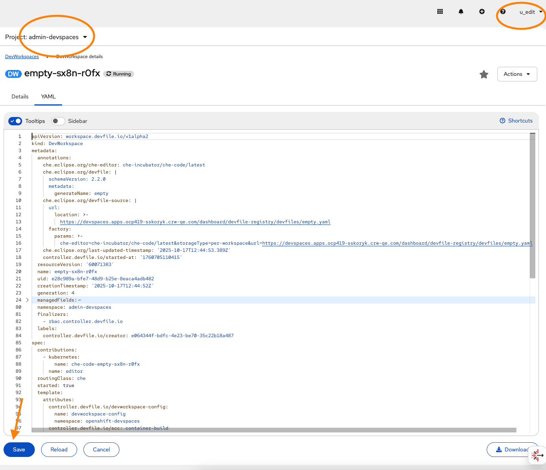This screenshot has width=546, height=470.
Task: Click the 'spec:' line in the editor
Action: (39, 343)
